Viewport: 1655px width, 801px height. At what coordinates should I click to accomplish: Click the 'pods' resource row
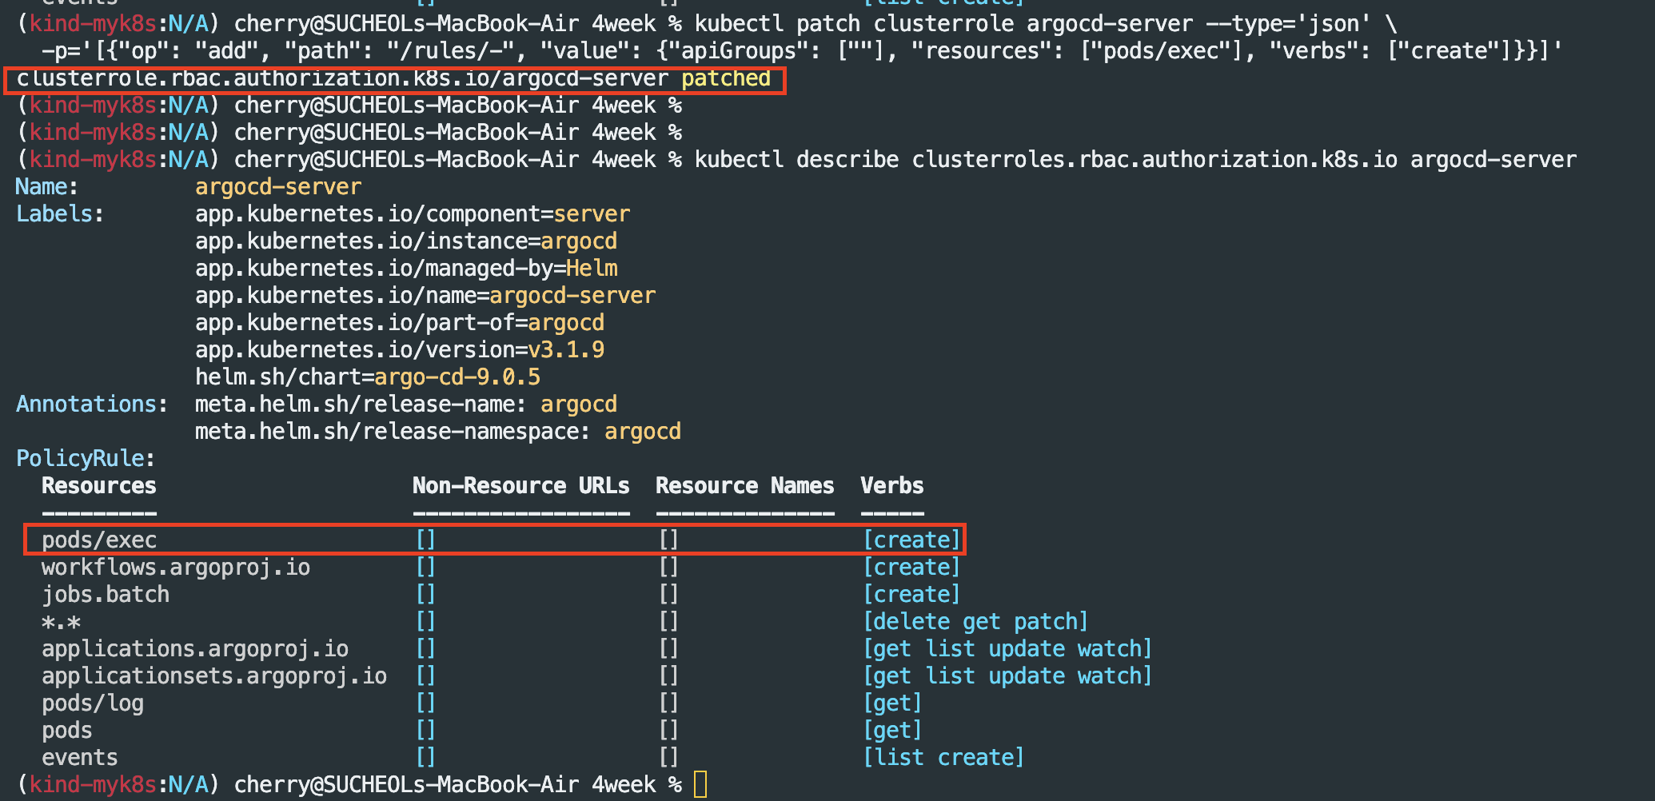67,731
